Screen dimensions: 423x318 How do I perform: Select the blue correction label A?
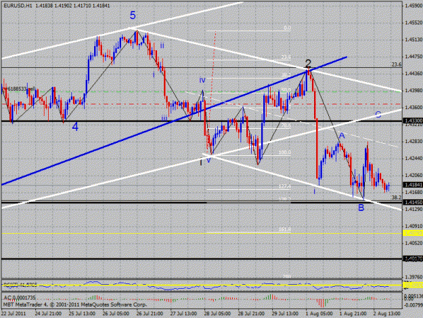(342, 136)
